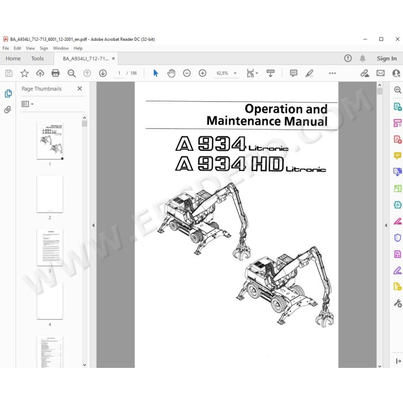Open notifications bell
Viewport: 403px width, 403px height.
[362, 58]
